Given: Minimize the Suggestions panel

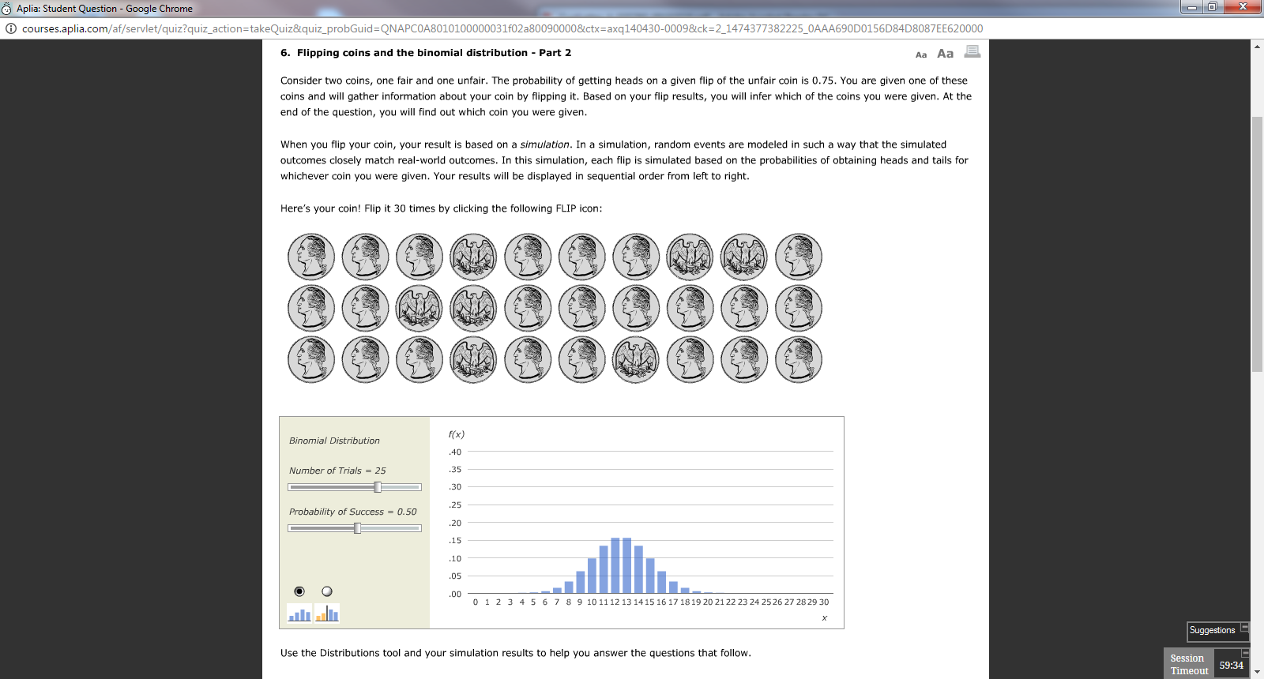Looking at the screenshot, I should pyautogui.click(x=1245, y=628).
